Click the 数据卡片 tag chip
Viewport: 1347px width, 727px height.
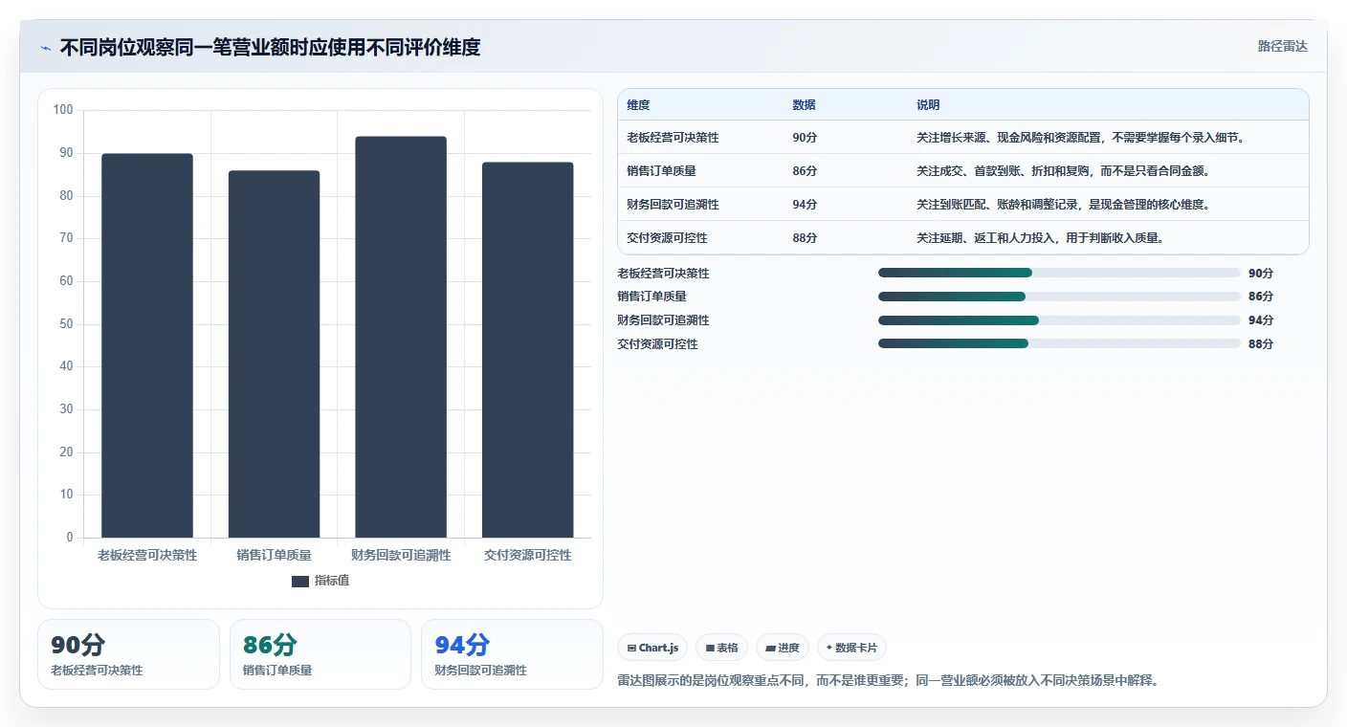[x=851, y=648]
